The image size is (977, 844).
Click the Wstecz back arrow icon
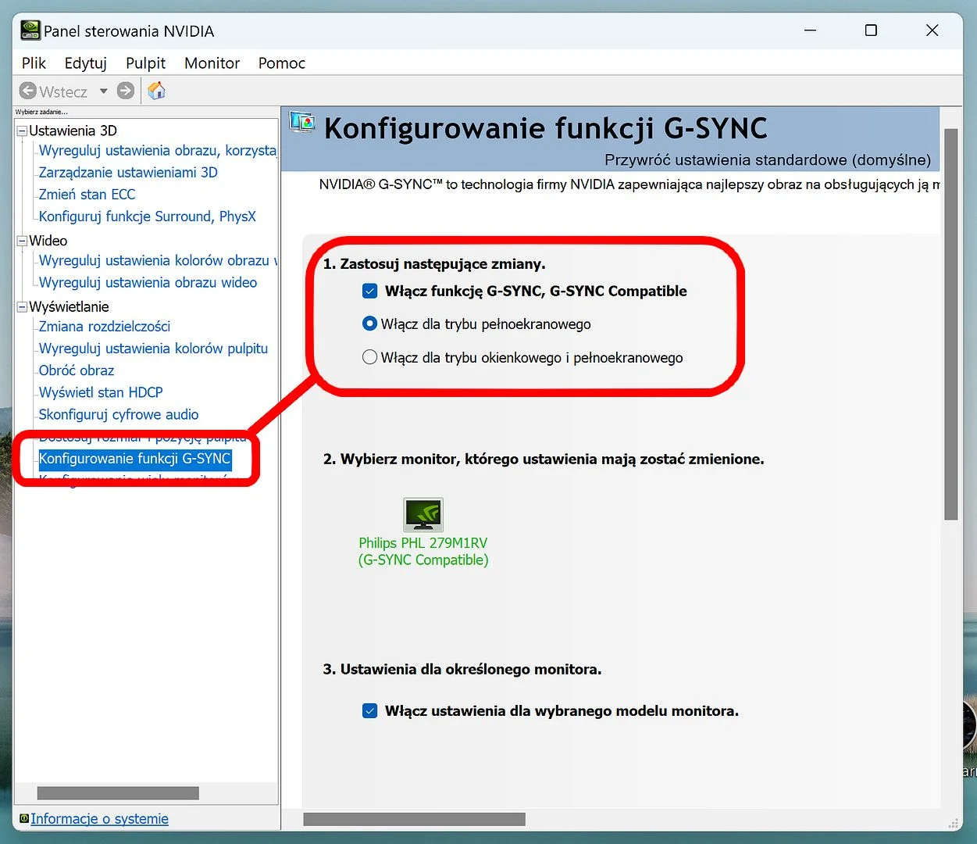pyautogui.click(x=28, y=91)
